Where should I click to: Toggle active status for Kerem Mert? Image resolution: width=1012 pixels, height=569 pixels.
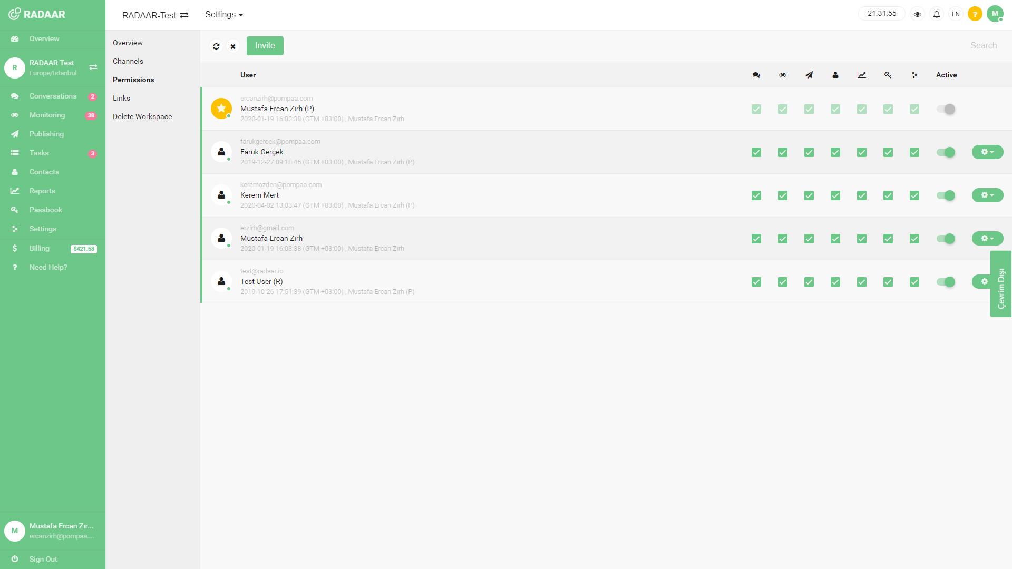[947, 195]
